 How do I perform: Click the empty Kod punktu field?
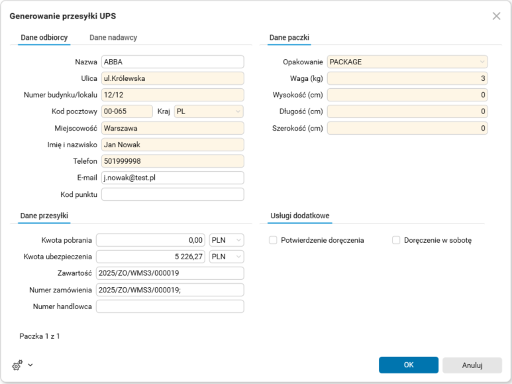click(172, 194)
